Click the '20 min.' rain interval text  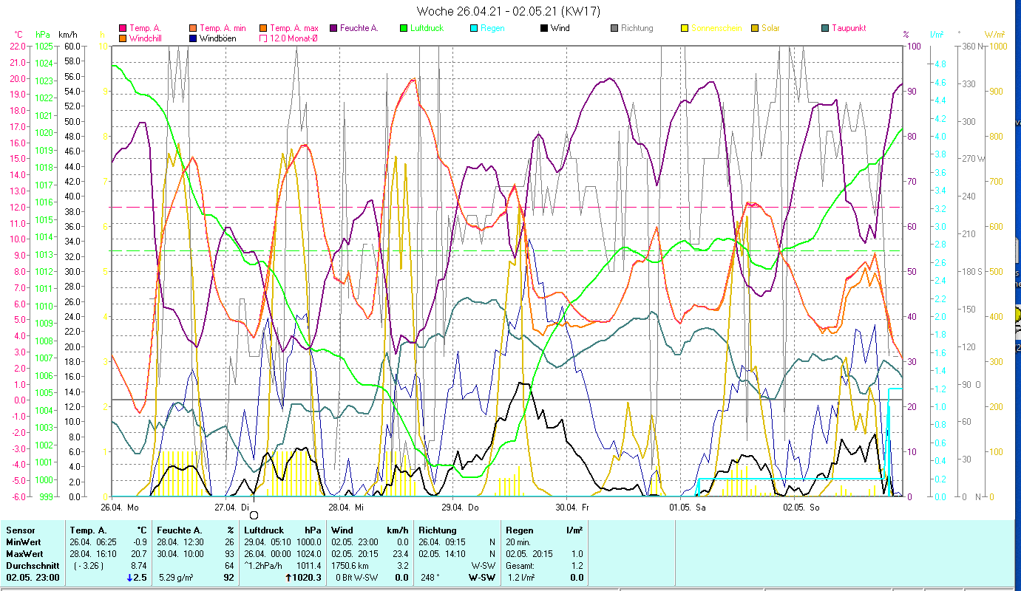[520, 542]
